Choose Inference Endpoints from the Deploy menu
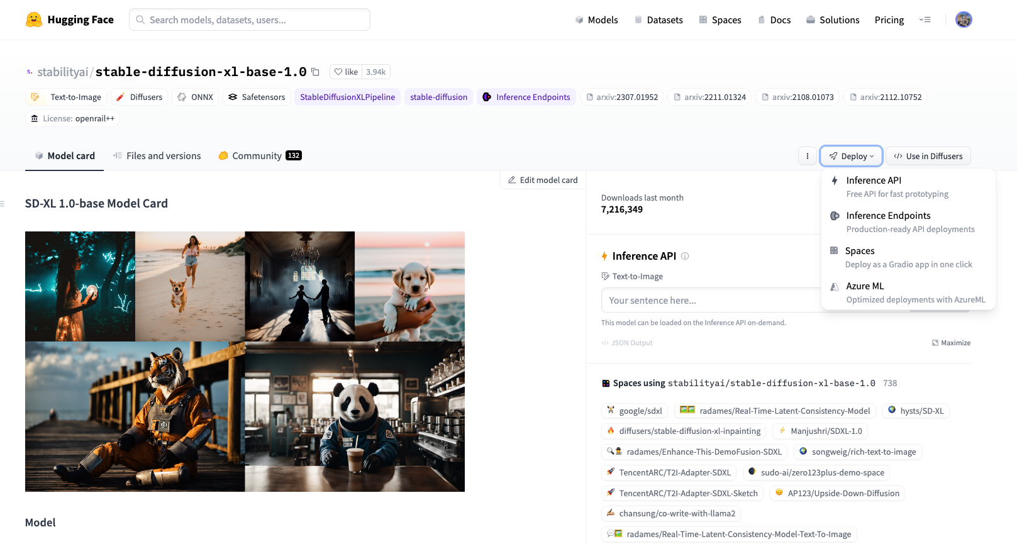1017x544 pixels. [x=908, y=222]
